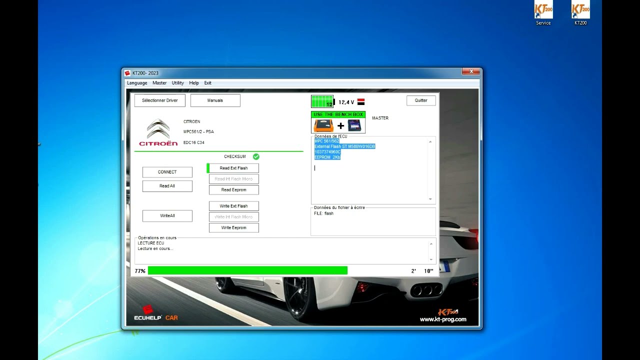Open the KT200 desktop shortcut labeled KT200
Viewport: 640px width, 360px height.
coord(580,13)
